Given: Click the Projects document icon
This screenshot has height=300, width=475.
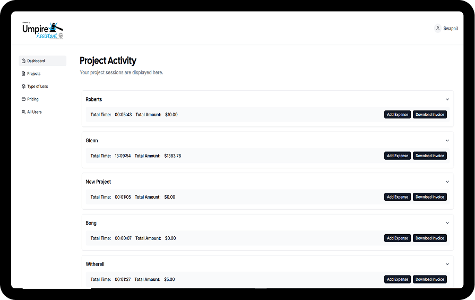Looking at the screenshot, I should [x=23, y=74].
